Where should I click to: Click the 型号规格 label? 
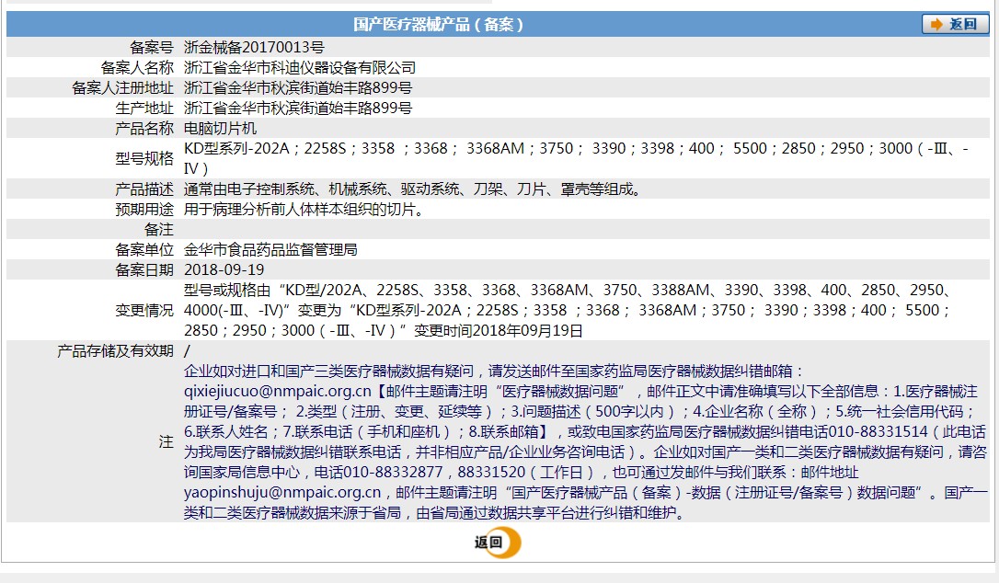[x=144, y=159]
